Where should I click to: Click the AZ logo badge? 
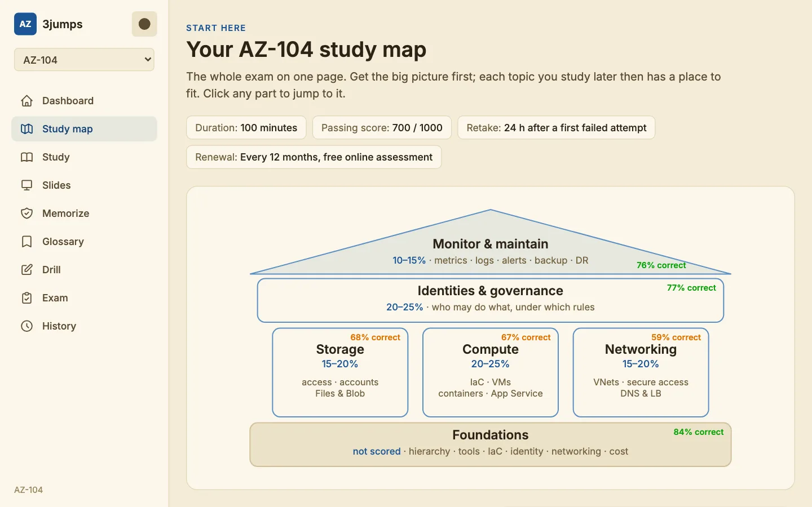(x=25, y=24)
